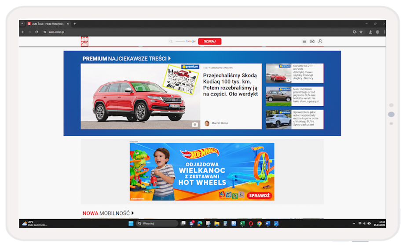Open Opera browser from taskbar
403x245 pixels.
click(251, 223)
